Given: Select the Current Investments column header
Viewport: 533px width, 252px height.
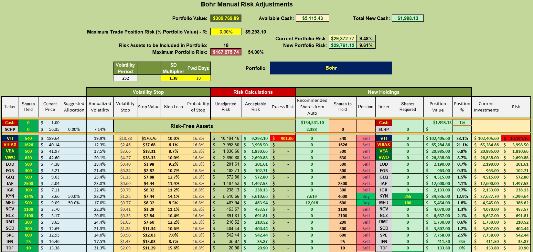Looking at the screenshot, I should click(486, 107).
